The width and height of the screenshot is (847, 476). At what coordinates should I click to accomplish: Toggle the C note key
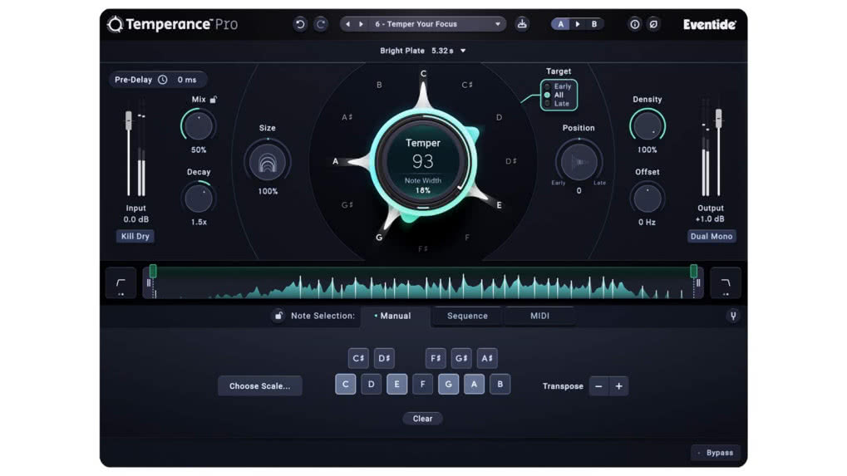[x=346, y=385]
